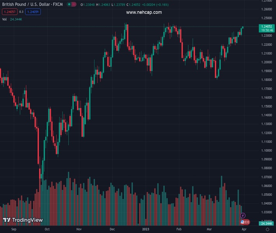The width and height of the screenshot is (276, 233).
Task: Click the www.nehcap.com watermark link
Action: (144, 12)
